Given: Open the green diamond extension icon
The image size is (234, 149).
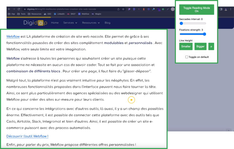Looking at the screenshot, I should tap(163, 9).
